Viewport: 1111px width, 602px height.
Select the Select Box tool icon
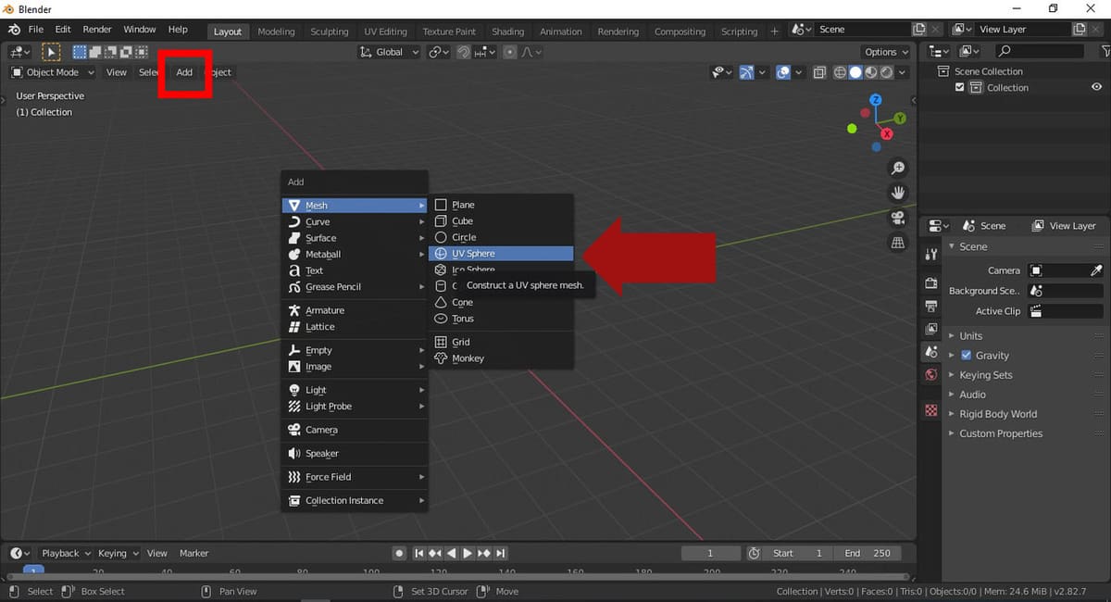[x=51, y=52]
